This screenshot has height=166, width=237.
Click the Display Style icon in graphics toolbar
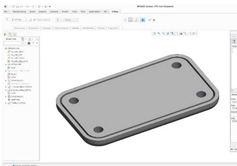coord(172,33)
